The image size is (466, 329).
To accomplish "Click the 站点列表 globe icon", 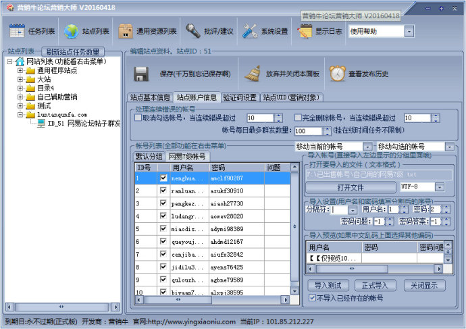I will click(x=71, y=31).
